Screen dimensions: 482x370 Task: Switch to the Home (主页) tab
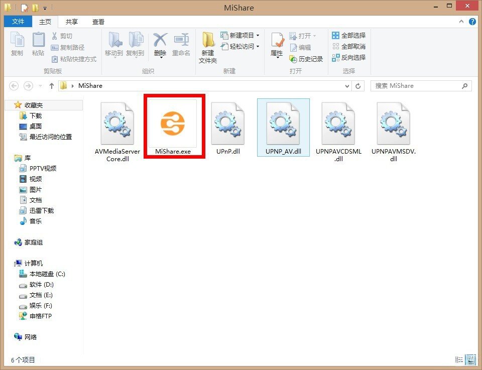[x=45, y=22]
